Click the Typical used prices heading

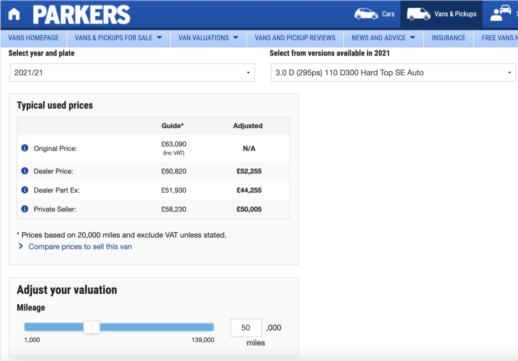click(x=55, y=105)
